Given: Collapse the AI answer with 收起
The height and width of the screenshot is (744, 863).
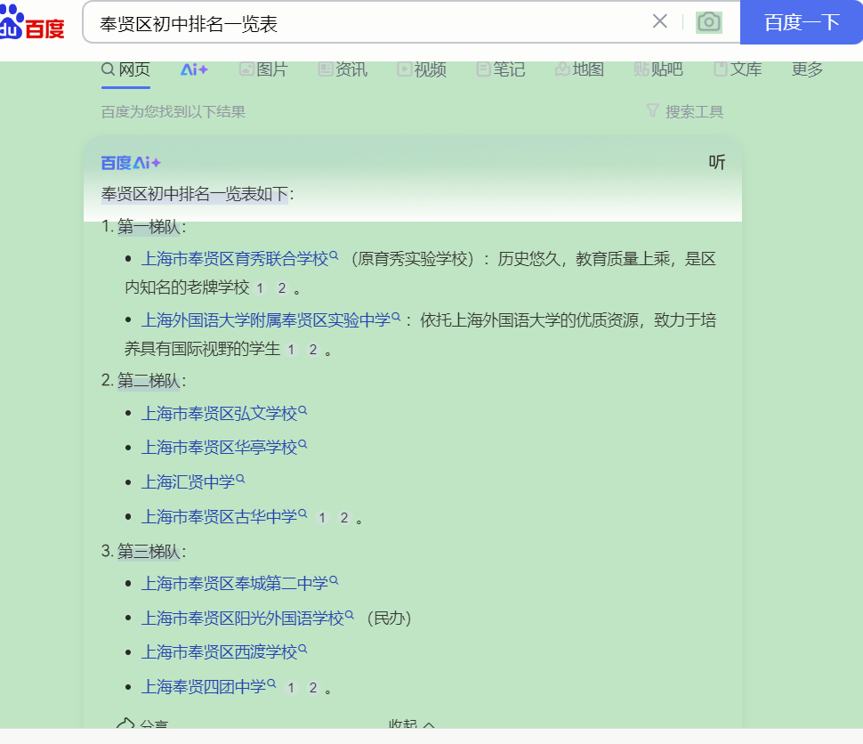Looking at the screenshot, I should point(412,723).
